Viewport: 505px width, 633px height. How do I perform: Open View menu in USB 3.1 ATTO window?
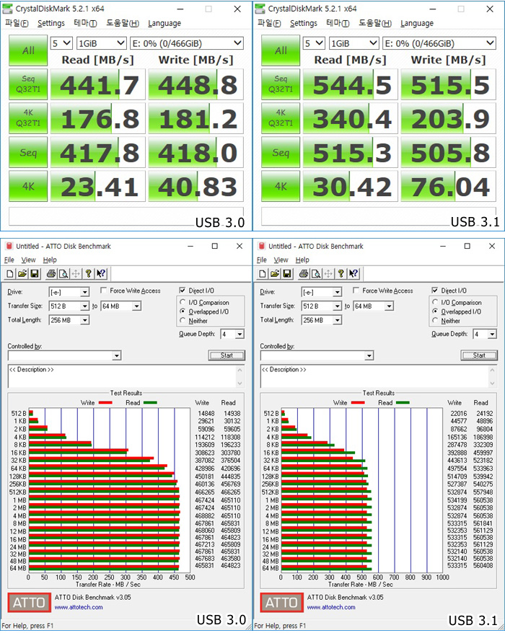[x=281, y=260]
